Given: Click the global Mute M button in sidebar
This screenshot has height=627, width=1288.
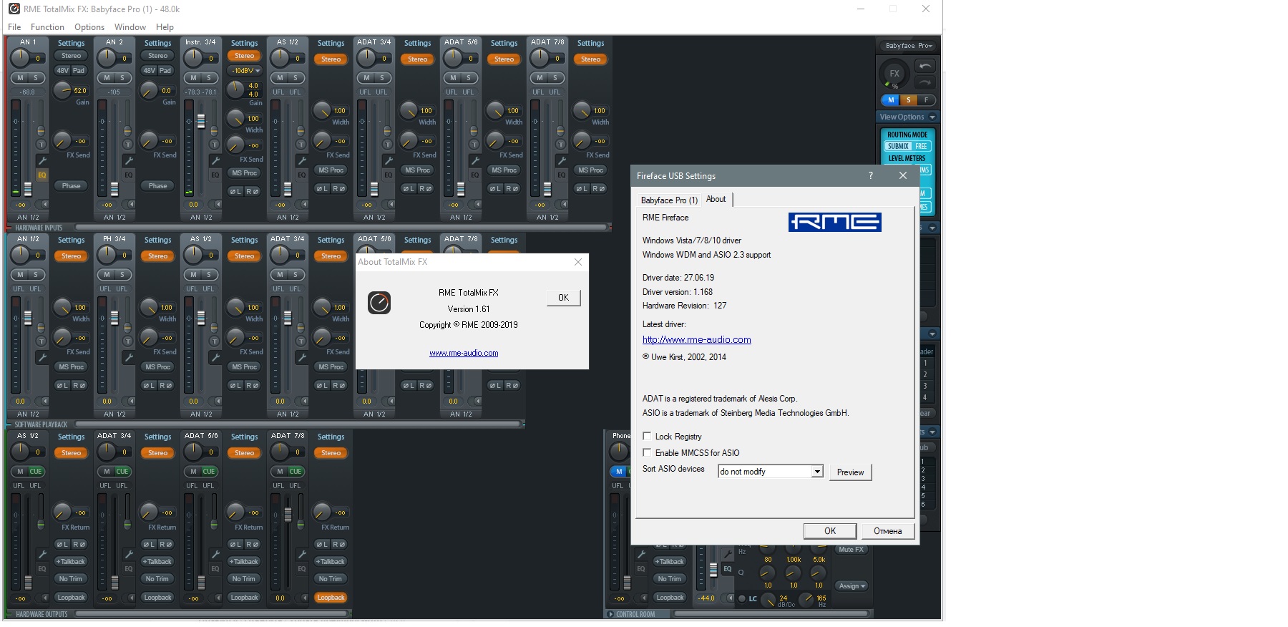Looking at the screenshot, I should pos(891,100).
